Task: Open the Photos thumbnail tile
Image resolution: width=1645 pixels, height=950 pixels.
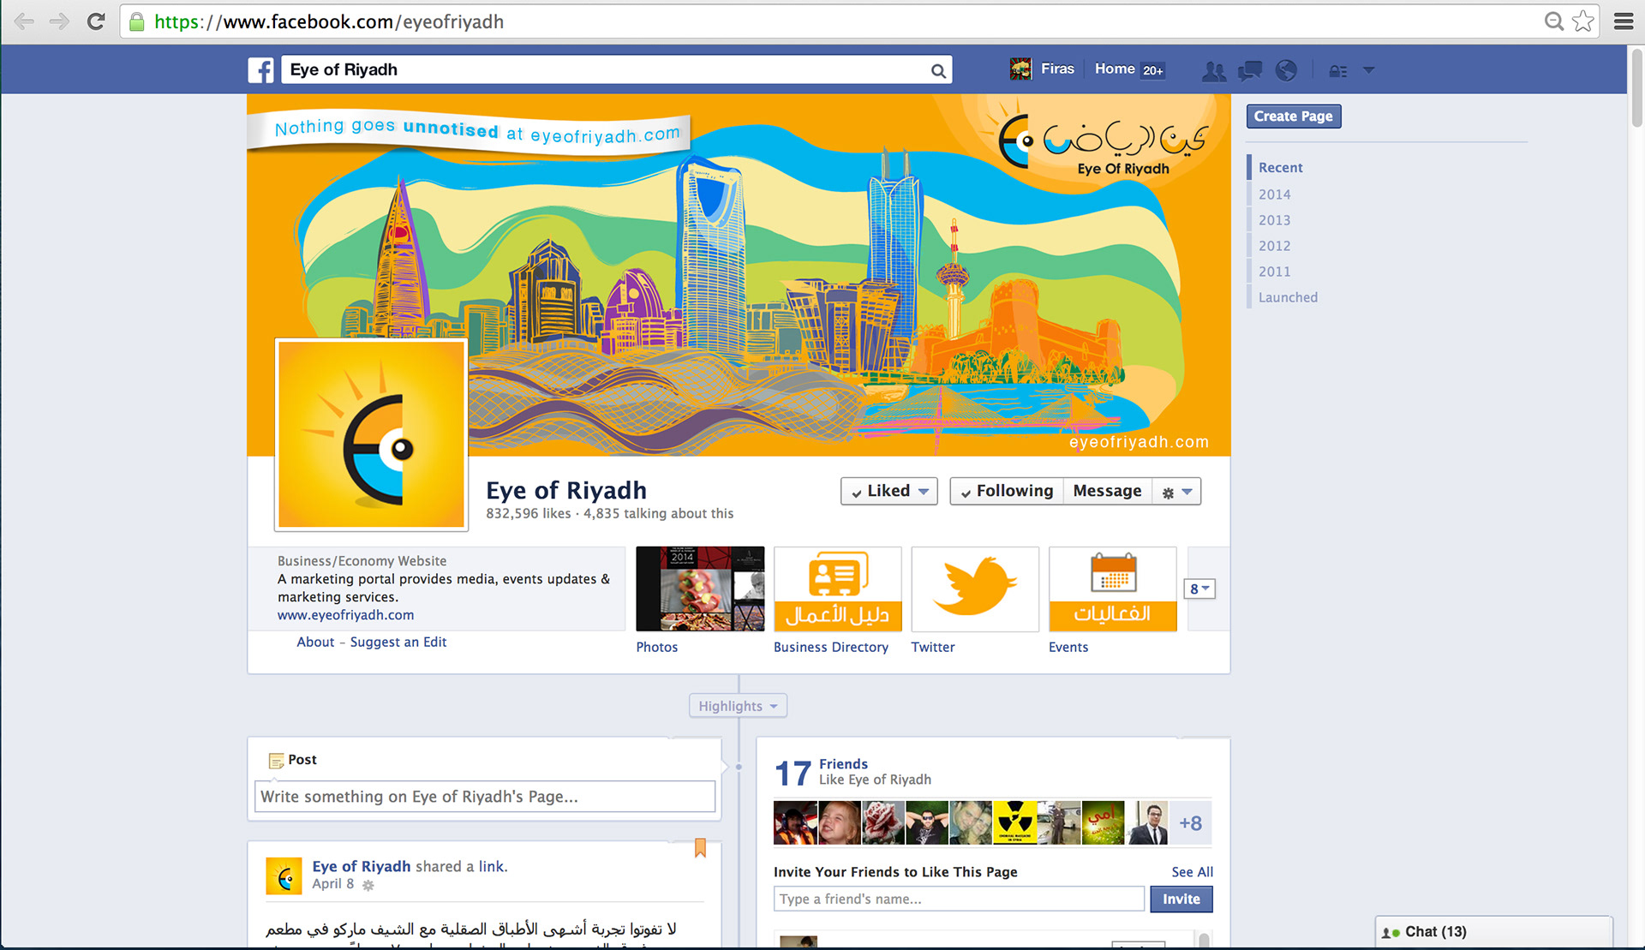Action: (x=700, y=589)
